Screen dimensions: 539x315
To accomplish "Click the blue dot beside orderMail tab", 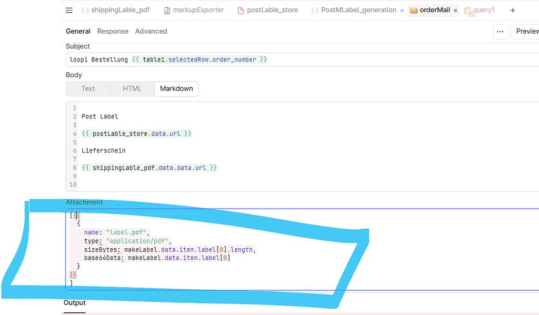I will coord(455,10).
